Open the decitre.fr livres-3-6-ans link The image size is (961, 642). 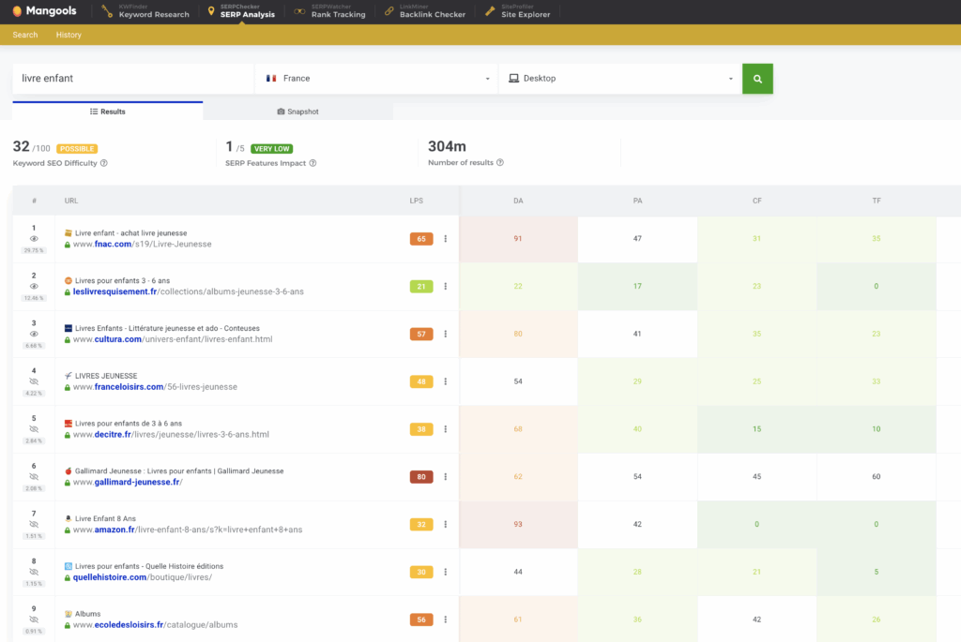pyautogui.click(x=171, y=435)
